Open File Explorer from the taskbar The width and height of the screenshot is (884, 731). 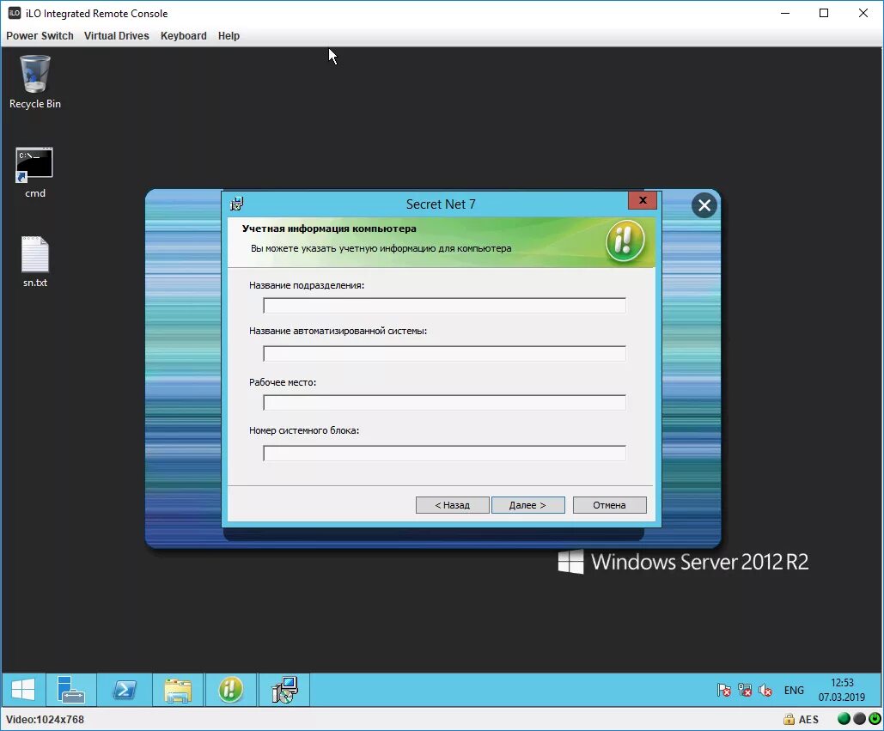(x=178, y=689)
